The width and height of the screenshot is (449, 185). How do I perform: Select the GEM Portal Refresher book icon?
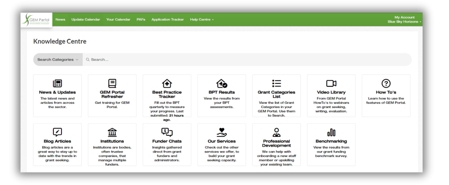click(x=112, y=83)
